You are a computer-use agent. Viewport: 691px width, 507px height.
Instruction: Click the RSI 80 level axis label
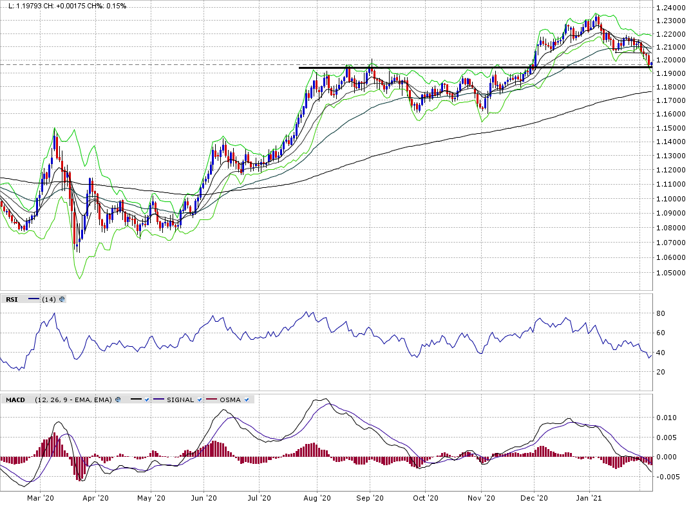(660, 313)
